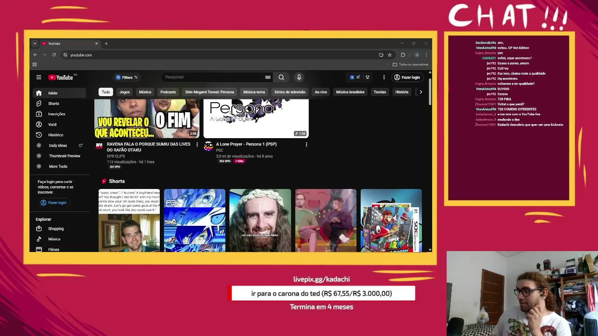
Task: Open Shopping under Explorar
Action: coord(60,229)
